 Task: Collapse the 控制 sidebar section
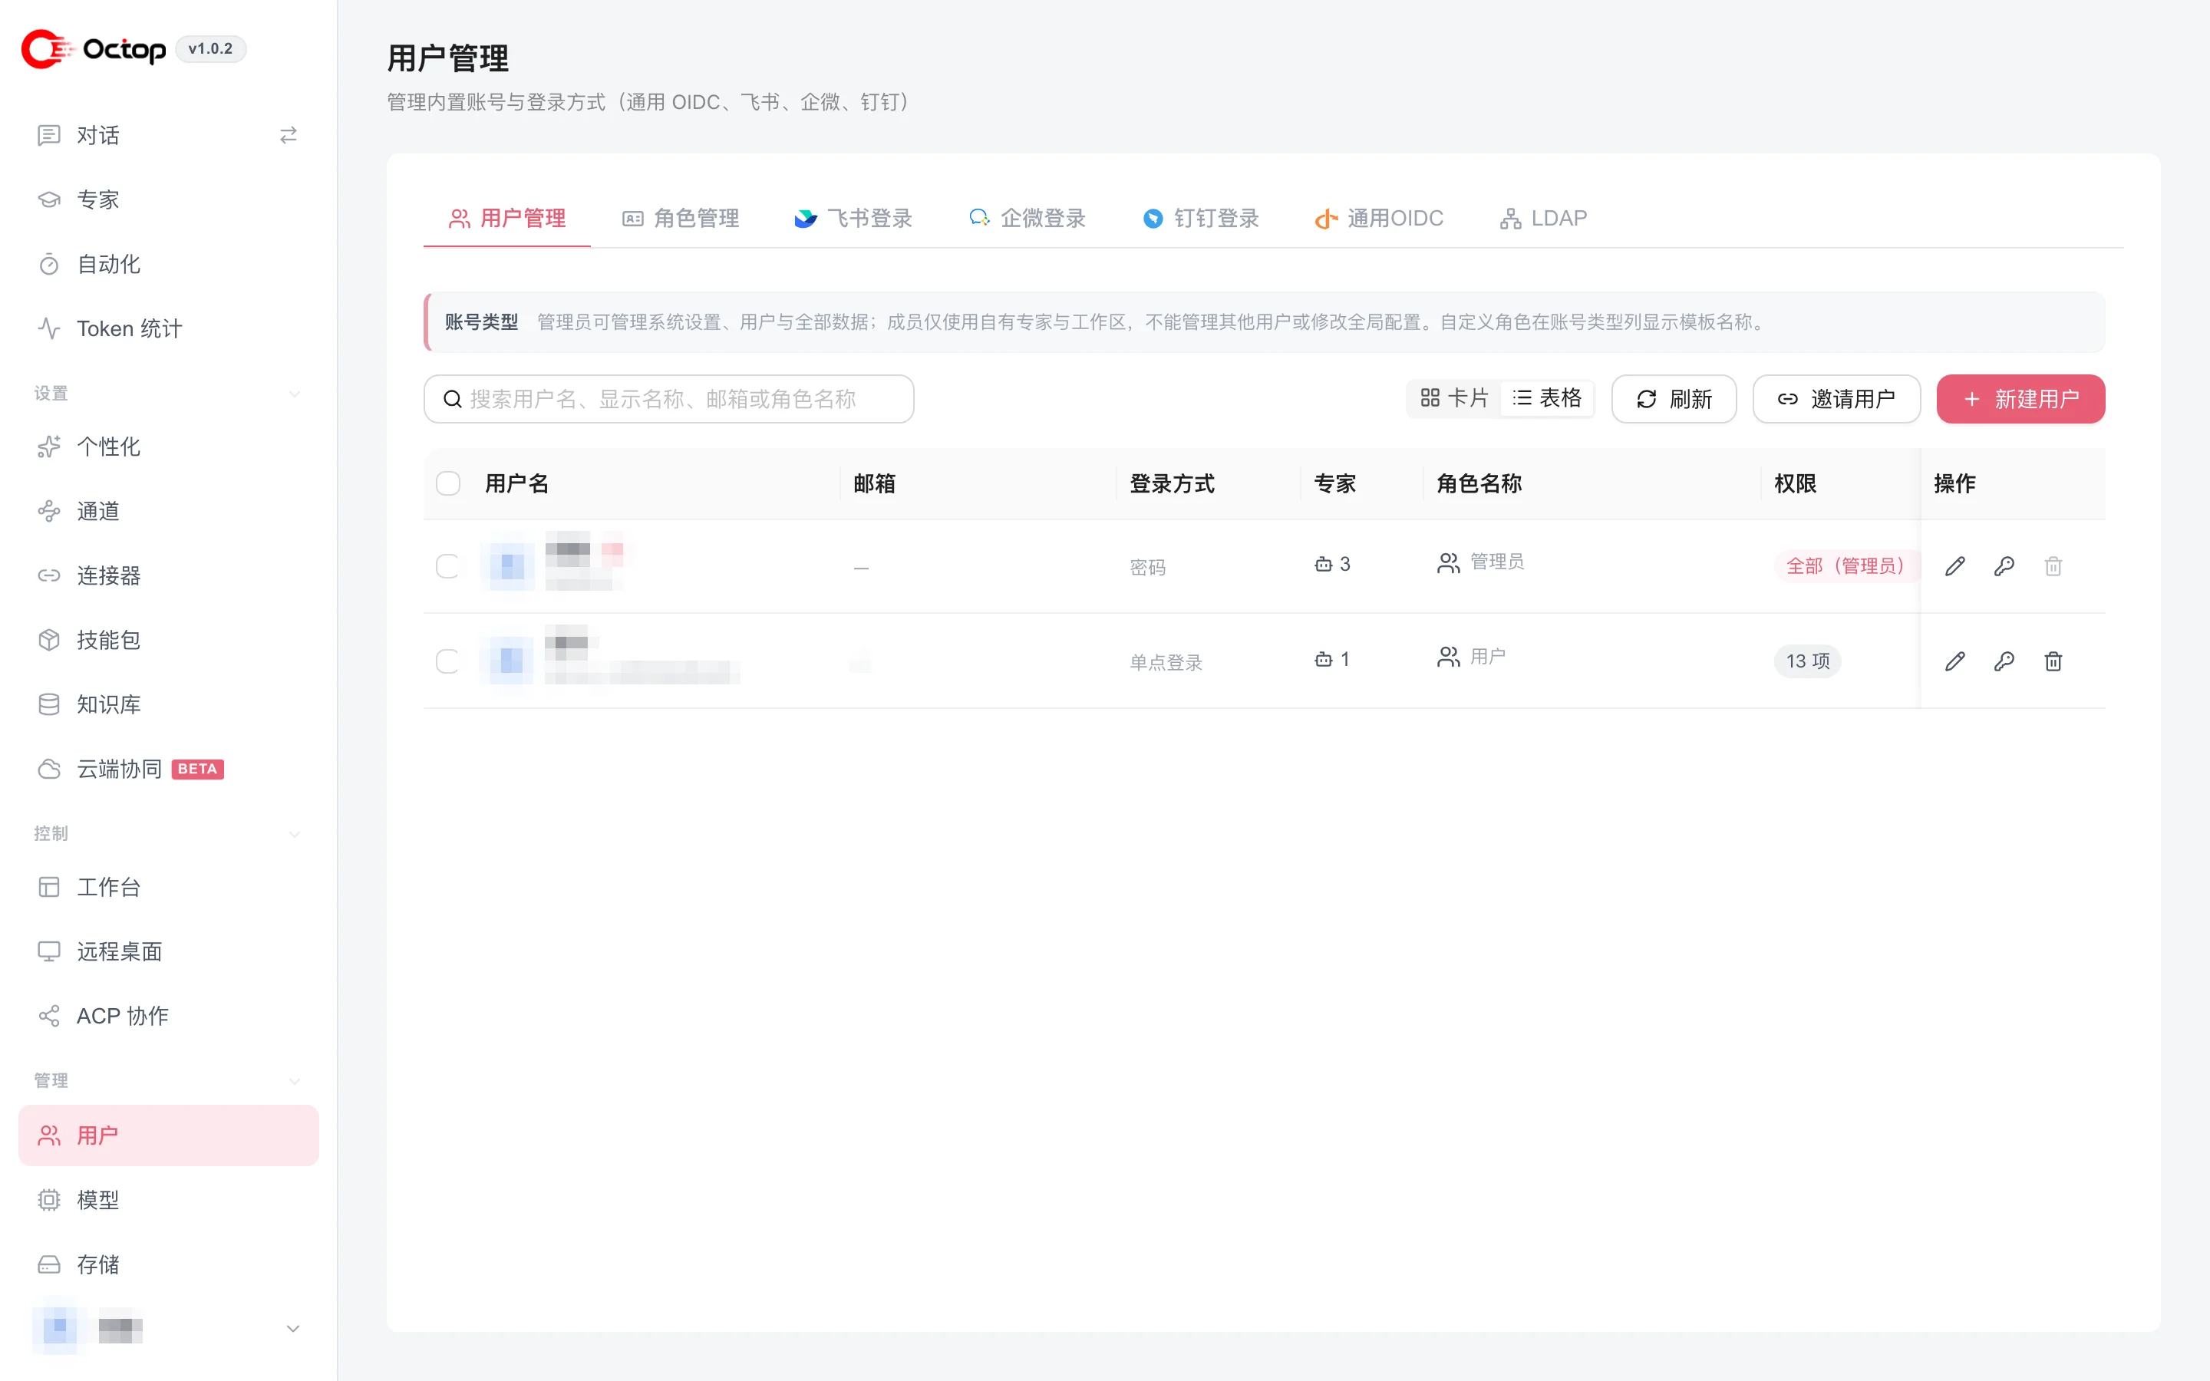[294, 834]
